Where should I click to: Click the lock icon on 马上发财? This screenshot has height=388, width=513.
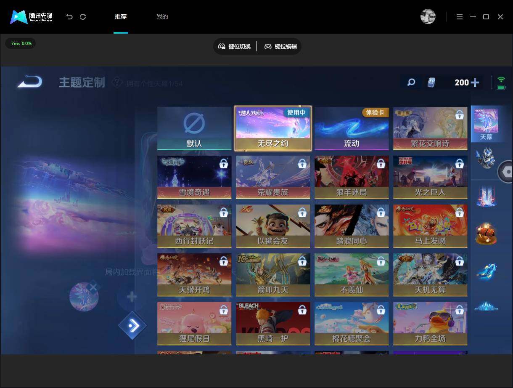[x=459, y=212]
